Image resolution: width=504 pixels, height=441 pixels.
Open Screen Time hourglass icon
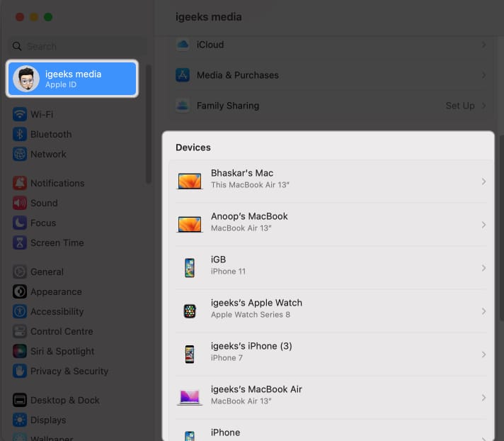point(20,242)
